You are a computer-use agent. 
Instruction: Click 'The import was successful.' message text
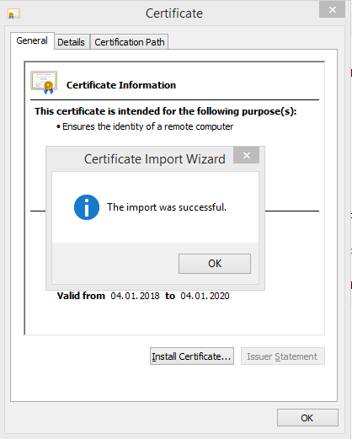(167, 207)
